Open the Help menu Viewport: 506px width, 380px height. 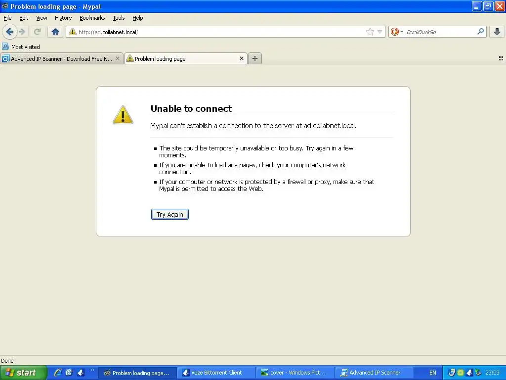tap(137, 18)
